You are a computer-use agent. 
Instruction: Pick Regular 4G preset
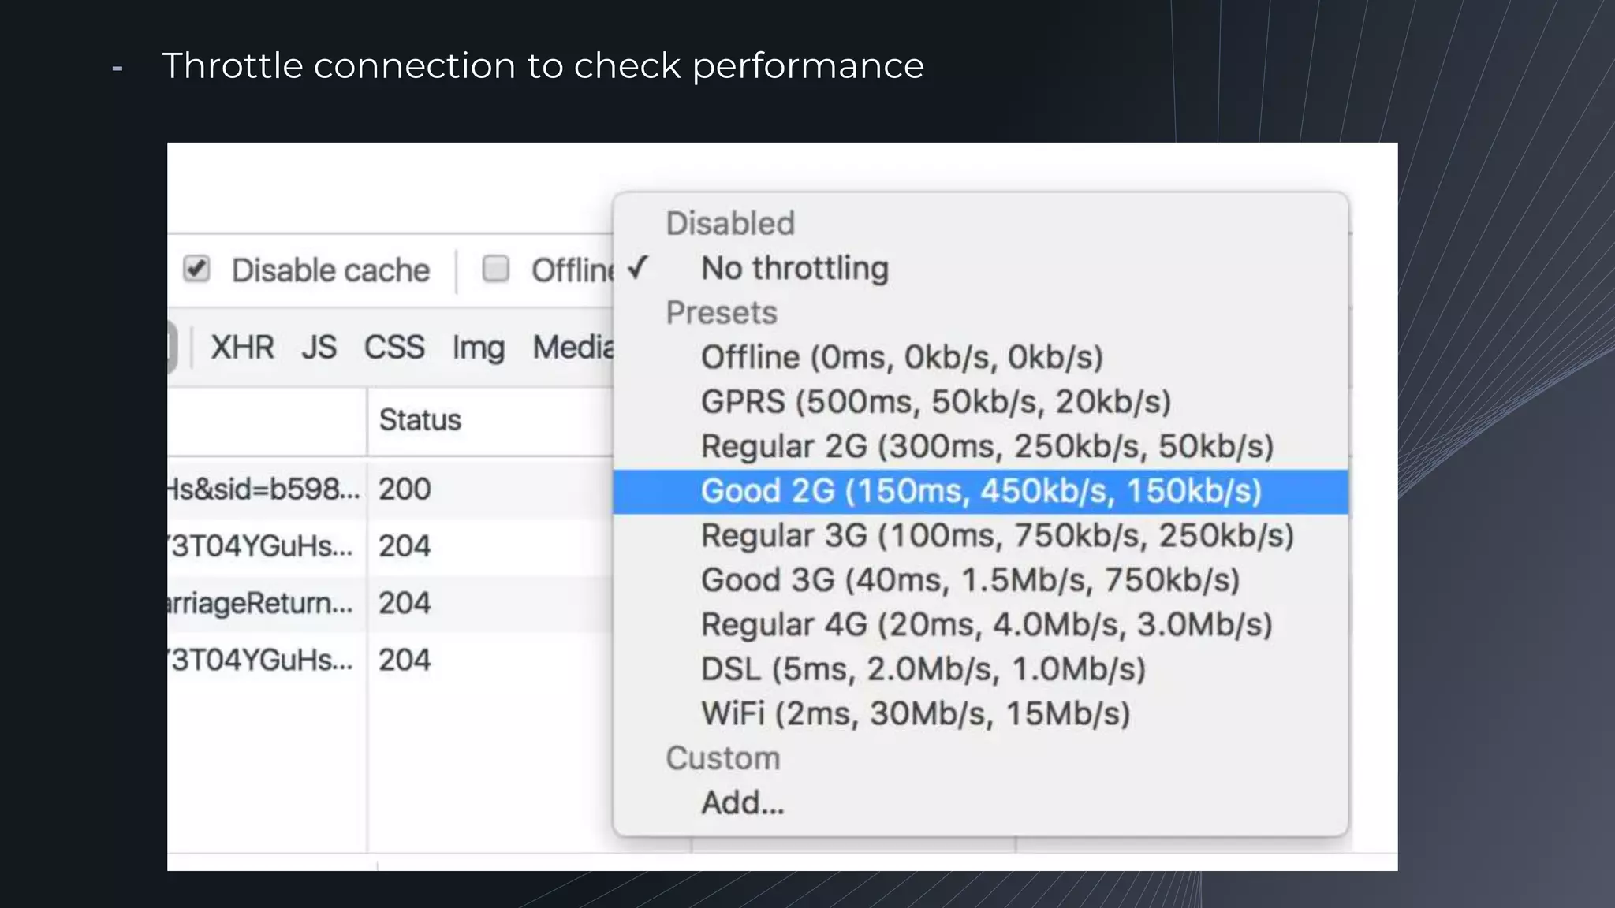point(987,625)
